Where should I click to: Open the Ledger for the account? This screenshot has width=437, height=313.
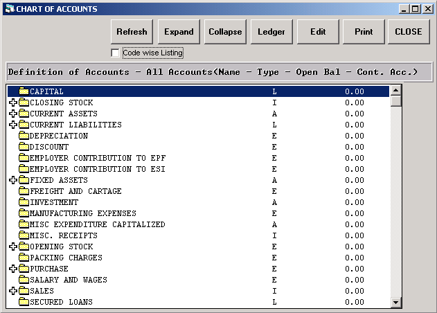click(x=271, y=32)
